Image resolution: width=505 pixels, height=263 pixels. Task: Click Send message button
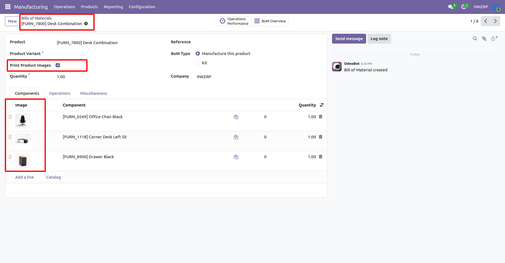pyautogui.click(x=349, y=39)
